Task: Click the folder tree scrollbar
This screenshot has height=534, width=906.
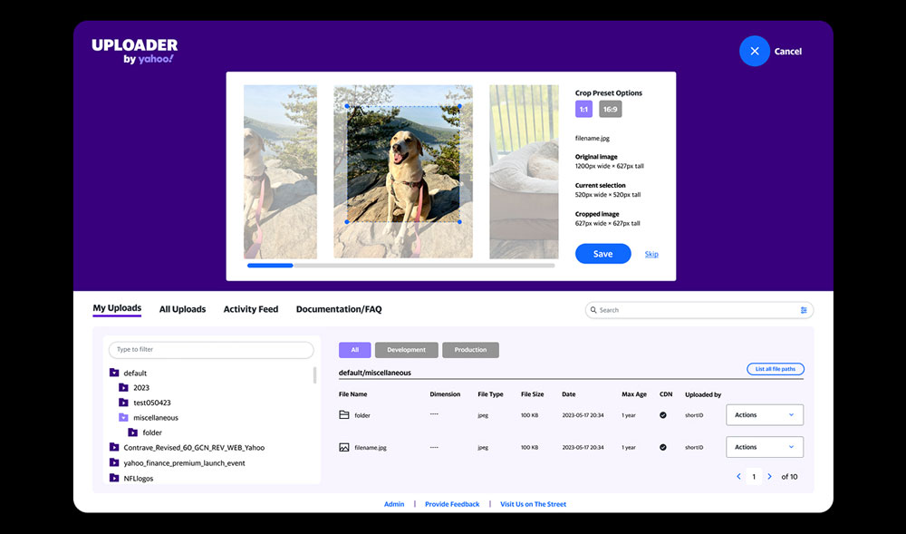Action: [315, 375]
